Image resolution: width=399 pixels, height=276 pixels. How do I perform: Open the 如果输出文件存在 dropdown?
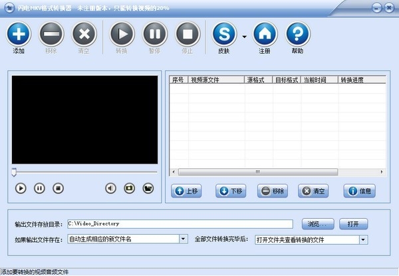(x=183, y=239)
